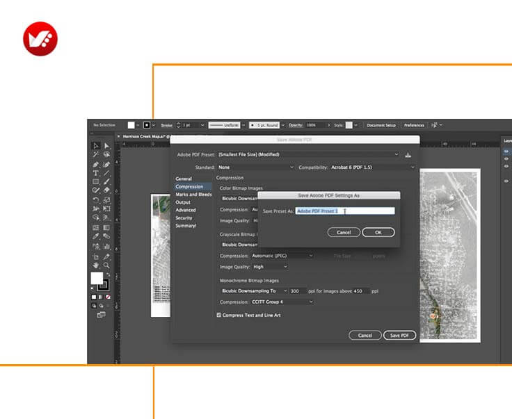Activate the Type tool
This screenshot has width=512, height=419.
96,173
